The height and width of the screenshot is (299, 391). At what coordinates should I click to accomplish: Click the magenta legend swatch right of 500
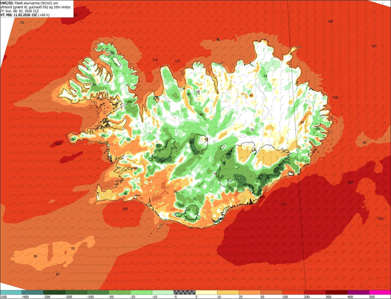380,292
